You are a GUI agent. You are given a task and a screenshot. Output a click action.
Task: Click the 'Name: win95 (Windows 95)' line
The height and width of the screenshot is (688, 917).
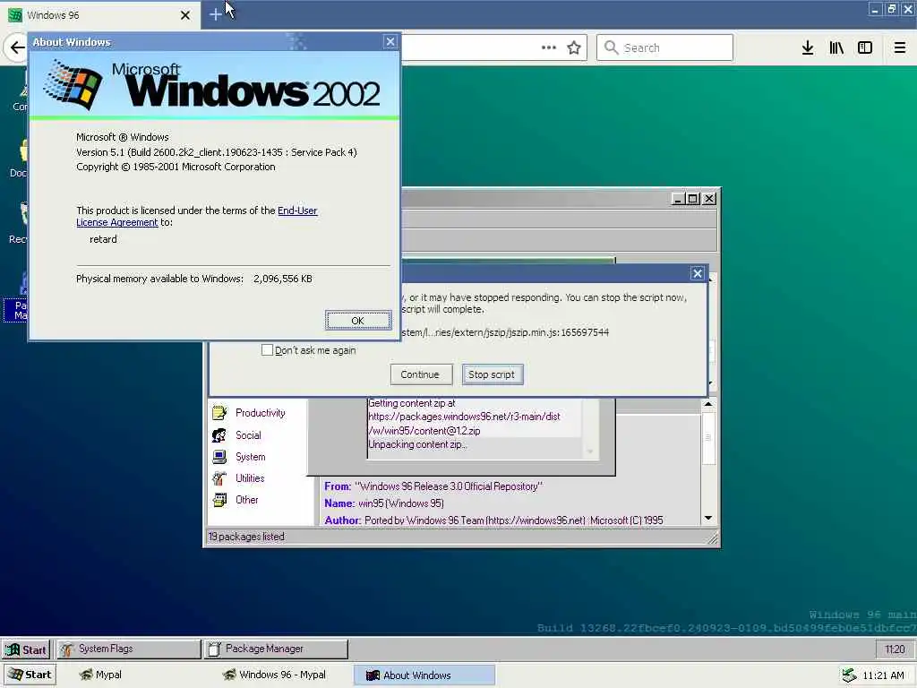(384, 503)
